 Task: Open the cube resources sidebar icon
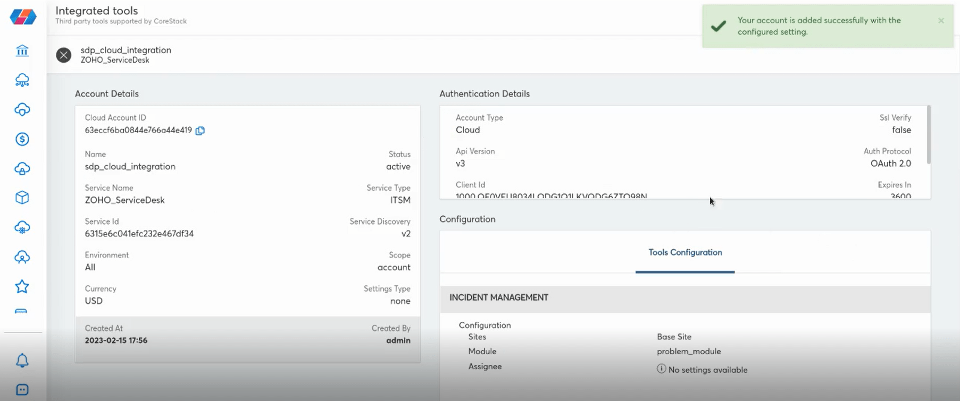22,198
